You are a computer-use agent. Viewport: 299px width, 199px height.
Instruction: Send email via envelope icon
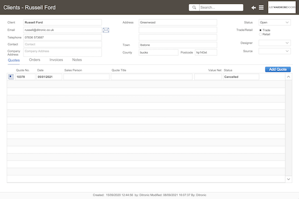106,30
